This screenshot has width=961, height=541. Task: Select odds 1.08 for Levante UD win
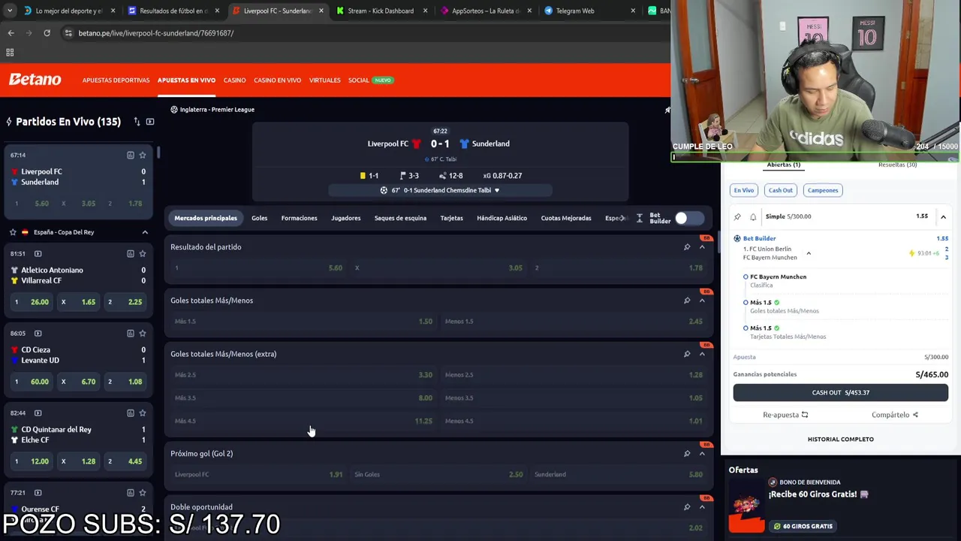pos(126,382)
